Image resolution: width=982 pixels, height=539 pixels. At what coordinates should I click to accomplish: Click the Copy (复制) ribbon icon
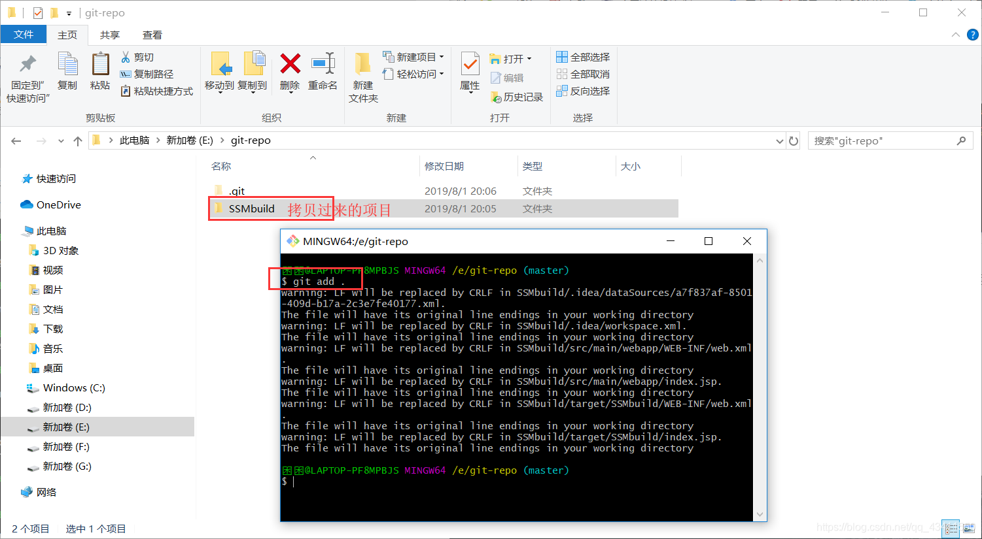(67, 64)
